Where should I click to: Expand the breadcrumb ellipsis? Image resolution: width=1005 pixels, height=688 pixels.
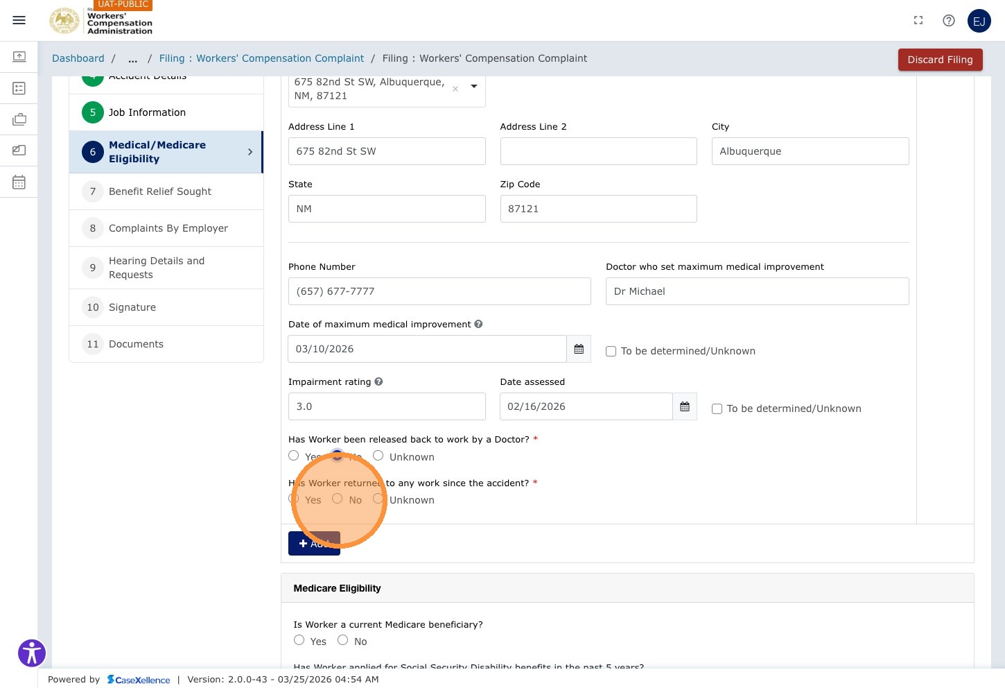(x=132, y=59)
